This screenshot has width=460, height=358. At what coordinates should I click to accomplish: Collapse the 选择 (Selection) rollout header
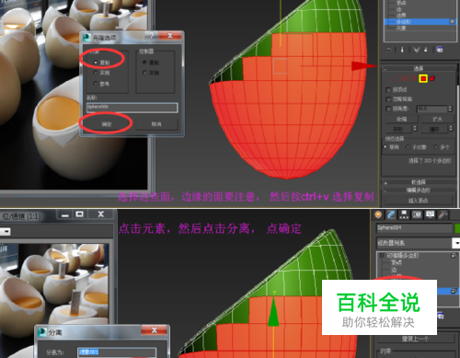pyautogui.click(x=419, y=68)
